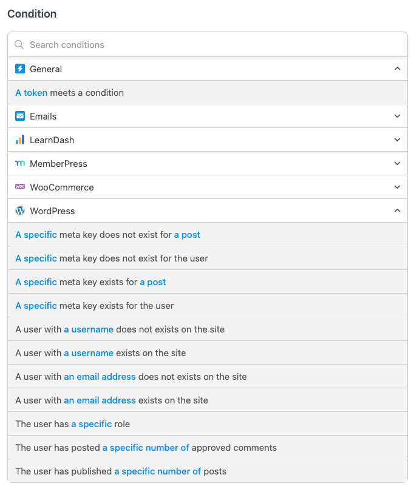414x489 pixels.
Task: Click the Emails envelope icon
Action: click(x=20, y=116)
